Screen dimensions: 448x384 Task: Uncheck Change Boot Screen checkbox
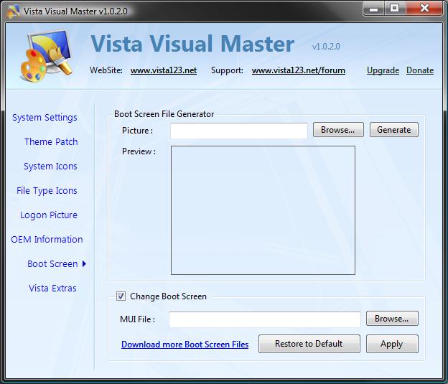click(x=121, y=296)
